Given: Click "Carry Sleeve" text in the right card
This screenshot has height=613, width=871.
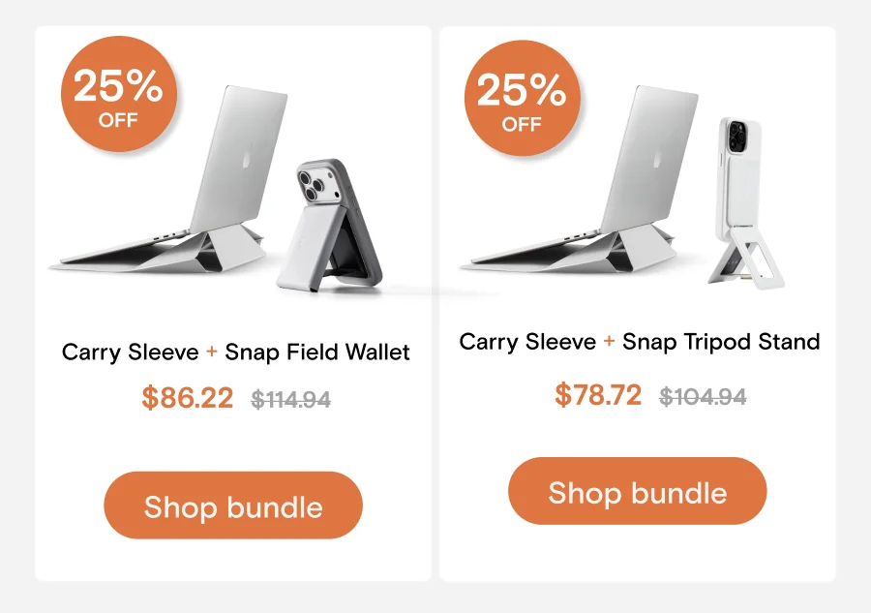Looking at the screenshot, I should 527,342.
